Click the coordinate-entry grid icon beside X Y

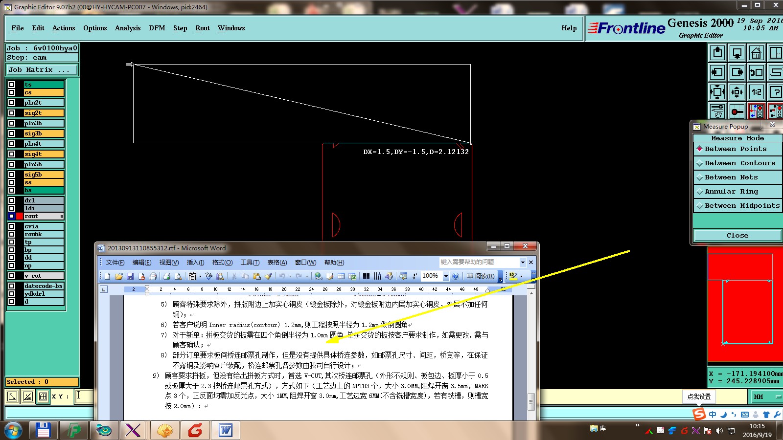click(43, 396)
